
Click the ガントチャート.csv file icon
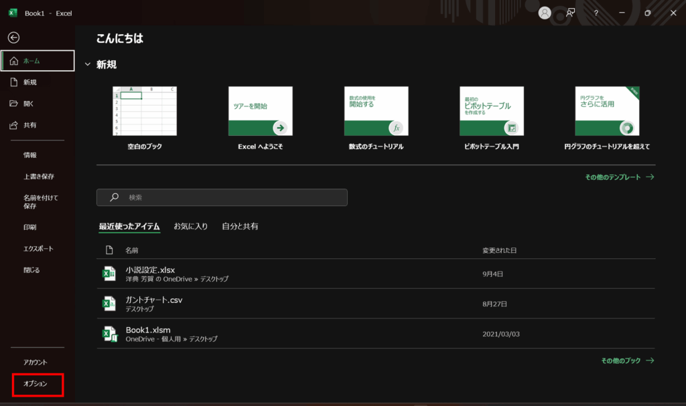pos(109,304)
